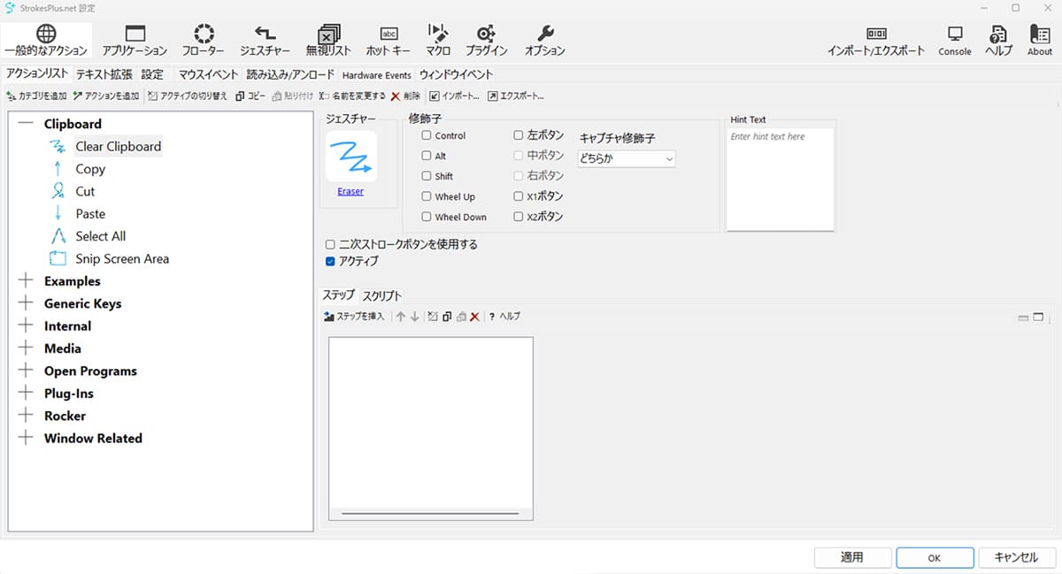The image size is (1062, 574).
Task: Open the アプリケーション section
Action: point(135,40)
